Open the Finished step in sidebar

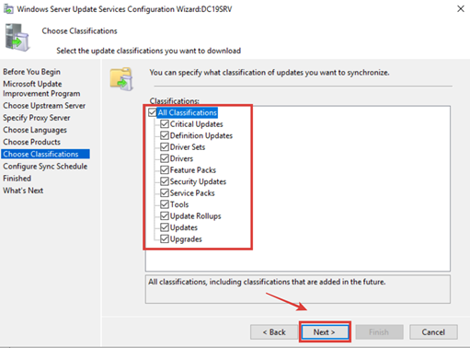(x=17, y=179)
